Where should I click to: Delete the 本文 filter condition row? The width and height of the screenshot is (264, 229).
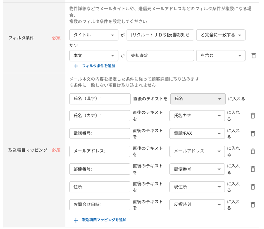(x=253, y=56)
